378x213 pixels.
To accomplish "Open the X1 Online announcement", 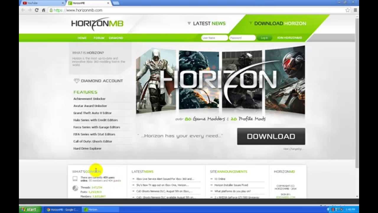I will [x=220, y=179].
